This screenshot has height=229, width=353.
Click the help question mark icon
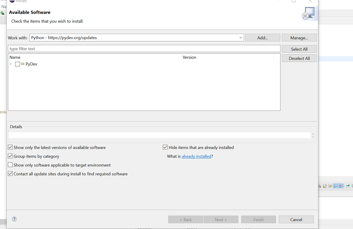pyautogui.click(x=14, y=219)
